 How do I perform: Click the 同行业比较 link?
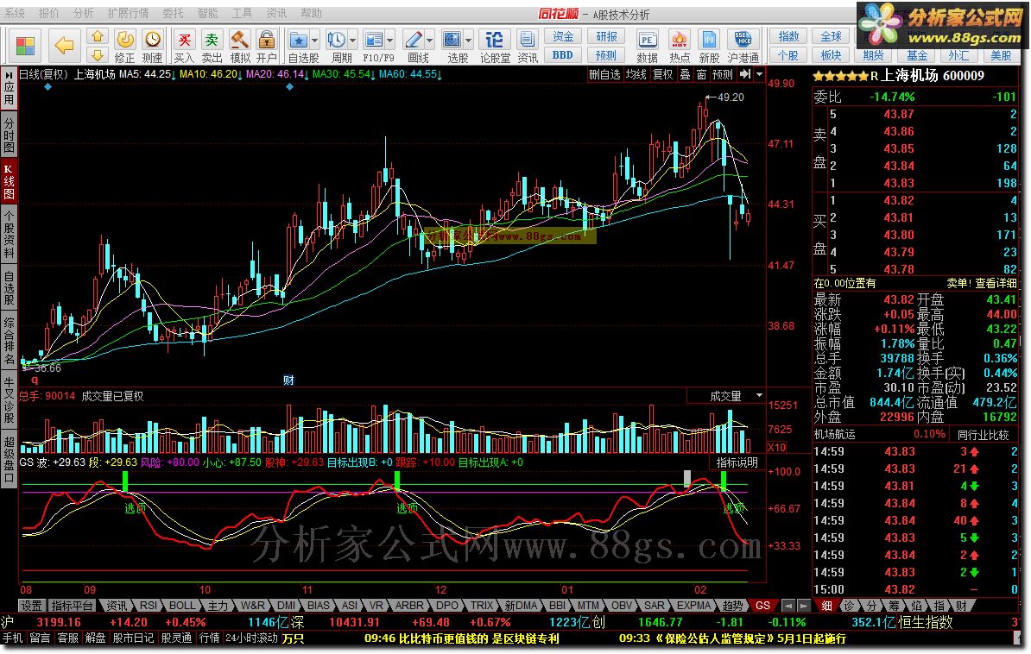click(983, 435)
